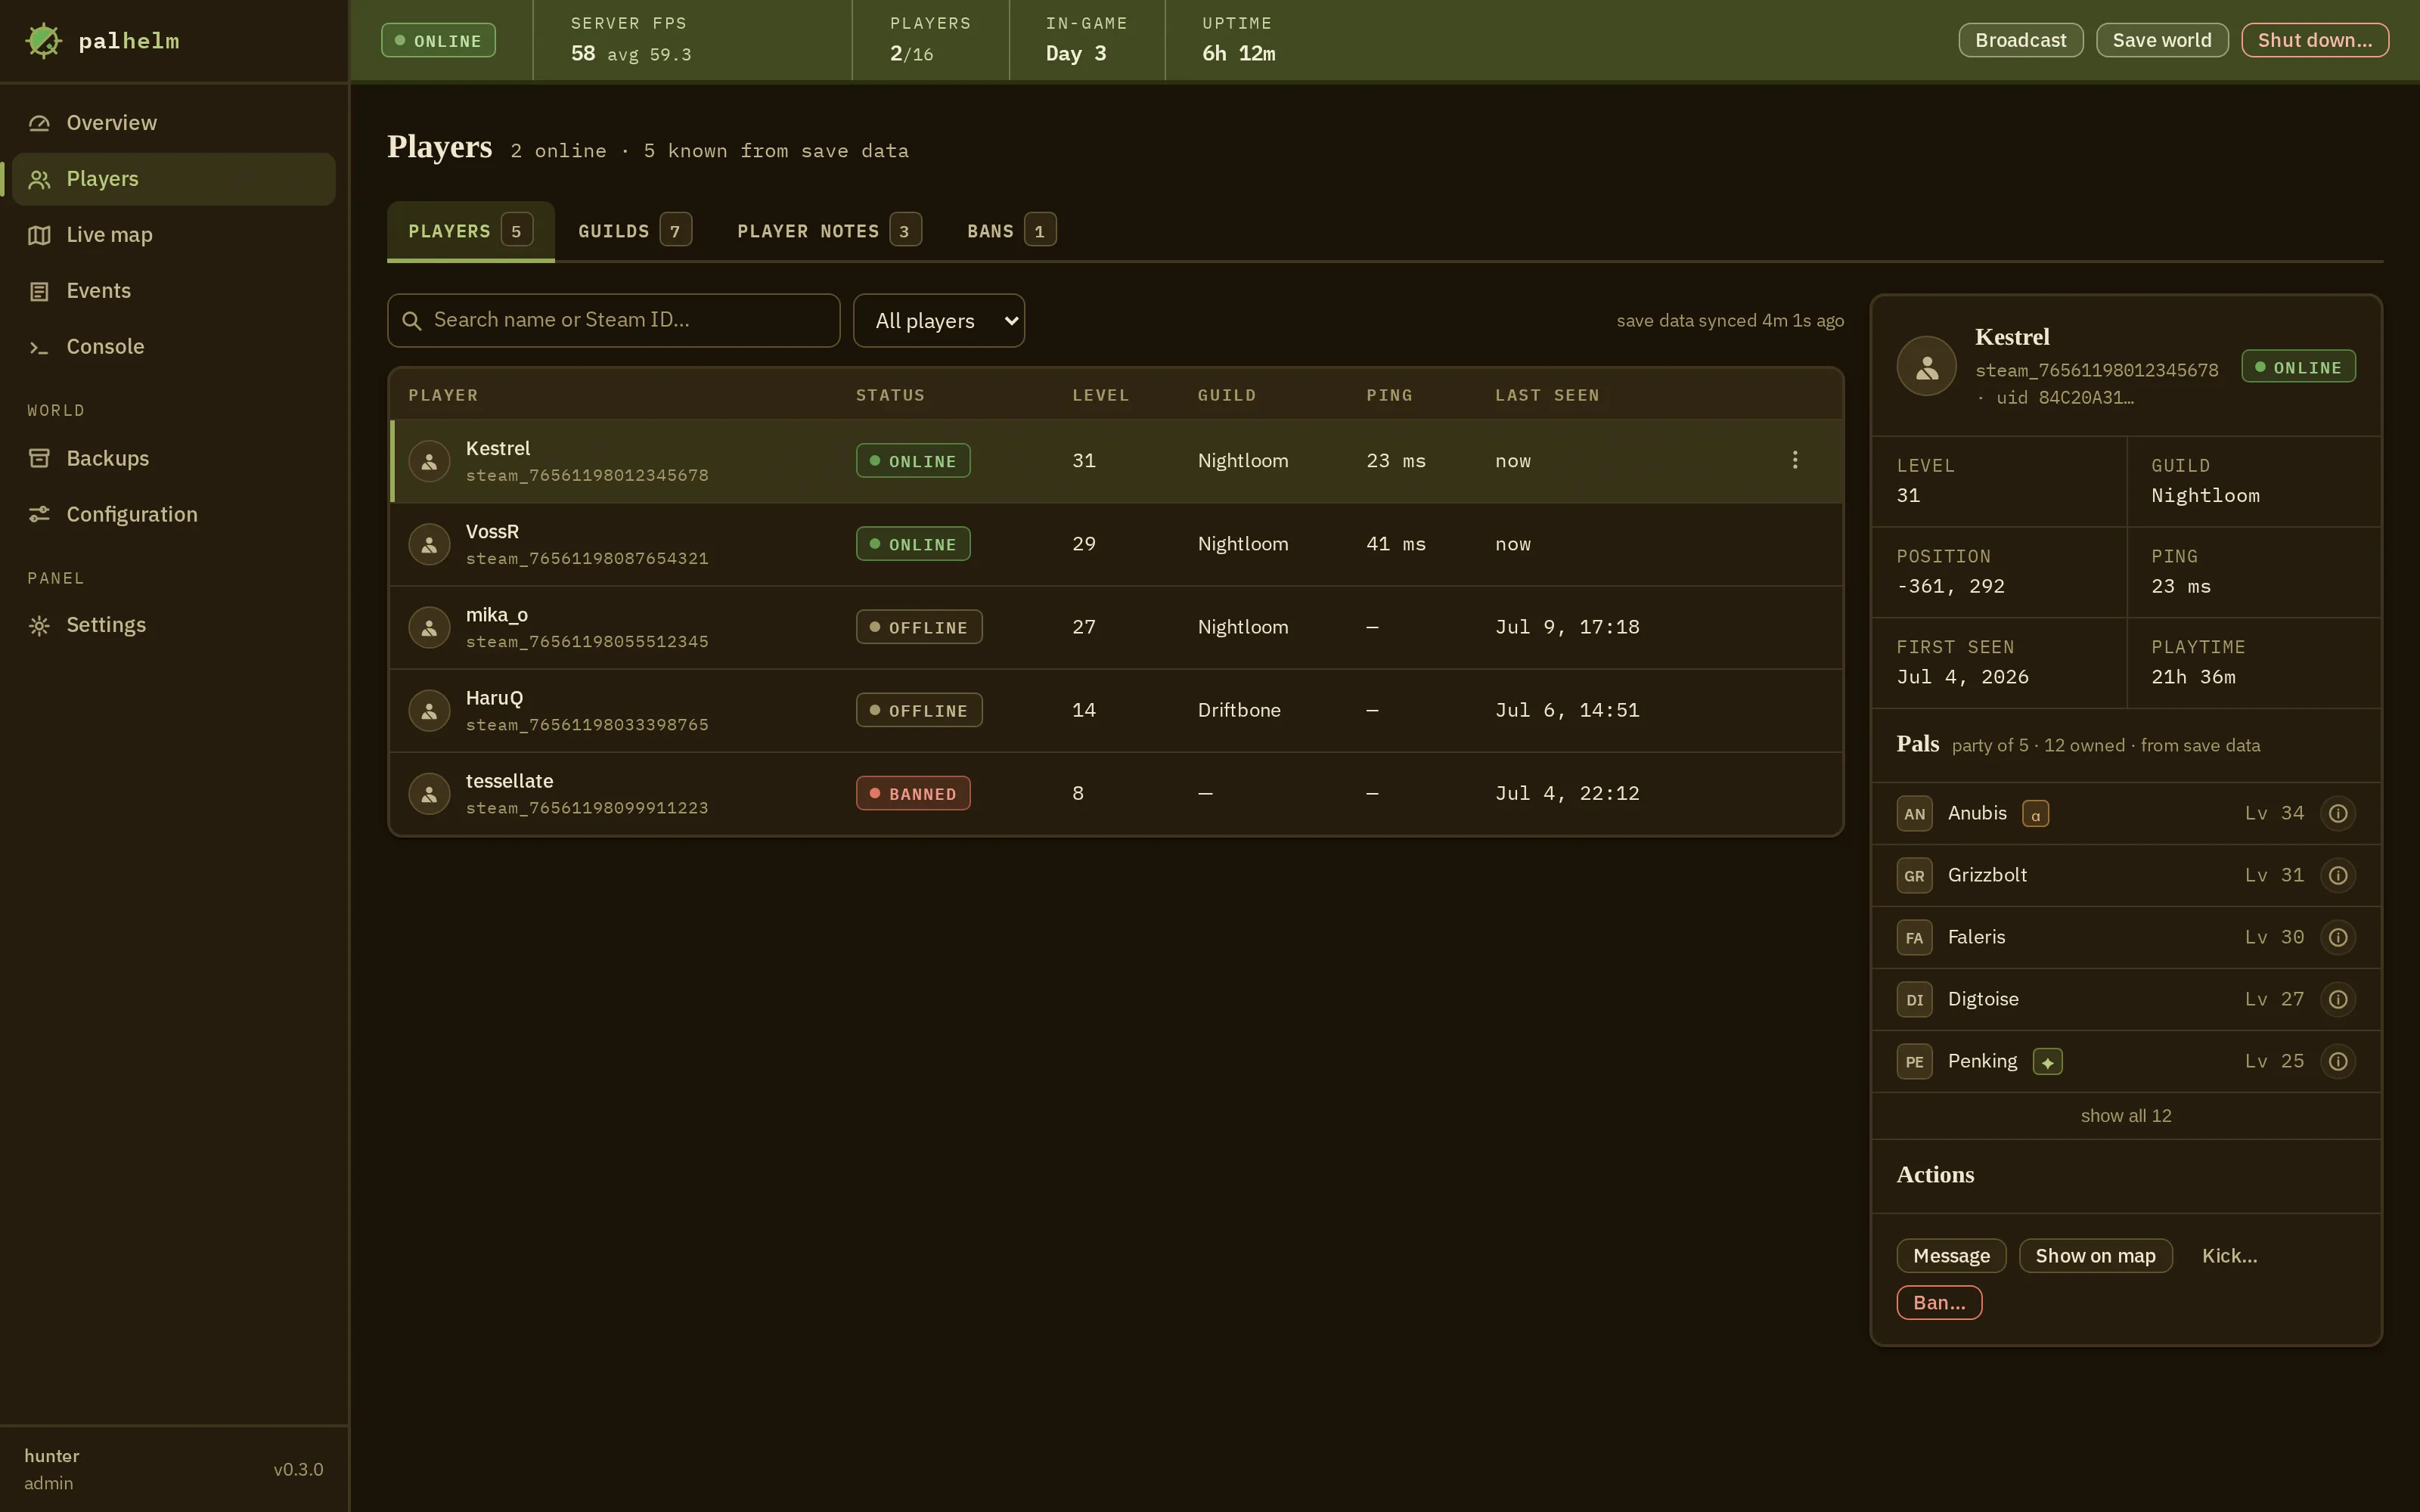Image resolution: width=2420 pixels, height=1512 pixels.
Task: Open the Console page
Action: tap(174, 347)
